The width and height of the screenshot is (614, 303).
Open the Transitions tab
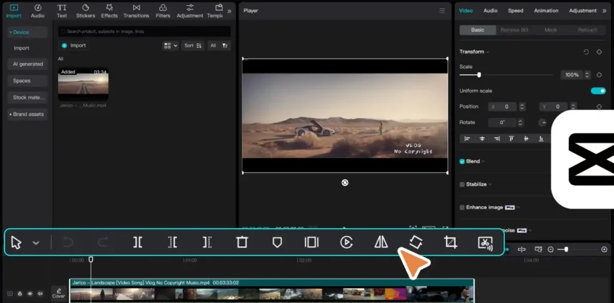click(x=136, y=11)
